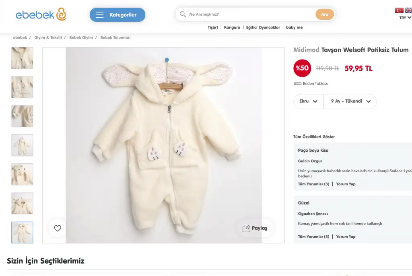412x276 pixels.
Task: Click Yorum Yap under Güzel review
Action: pos(346,237)
